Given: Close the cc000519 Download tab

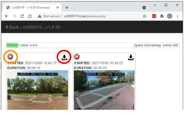Looking at the screenshot, I should pyautogui.click(x=58, y=8).
